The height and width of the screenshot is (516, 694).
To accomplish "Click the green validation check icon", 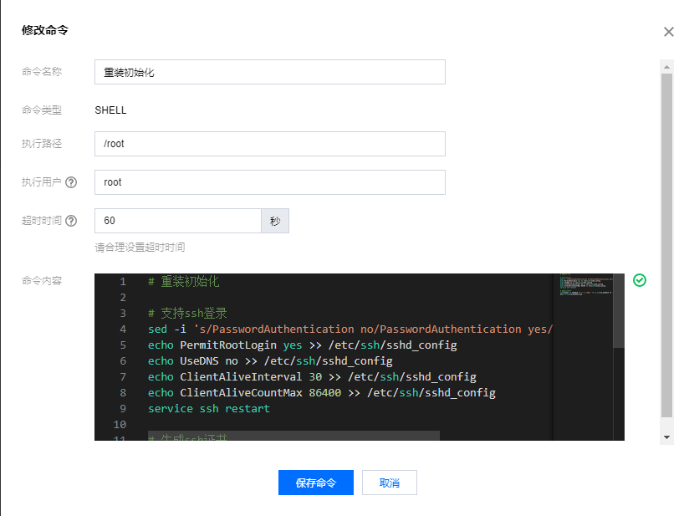I will (x=640, y=280).
